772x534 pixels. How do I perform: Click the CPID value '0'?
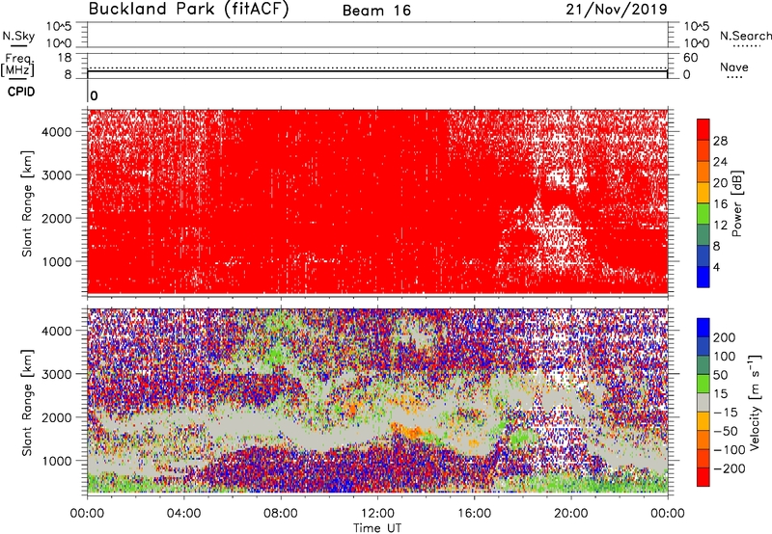(x=94, y=96)
